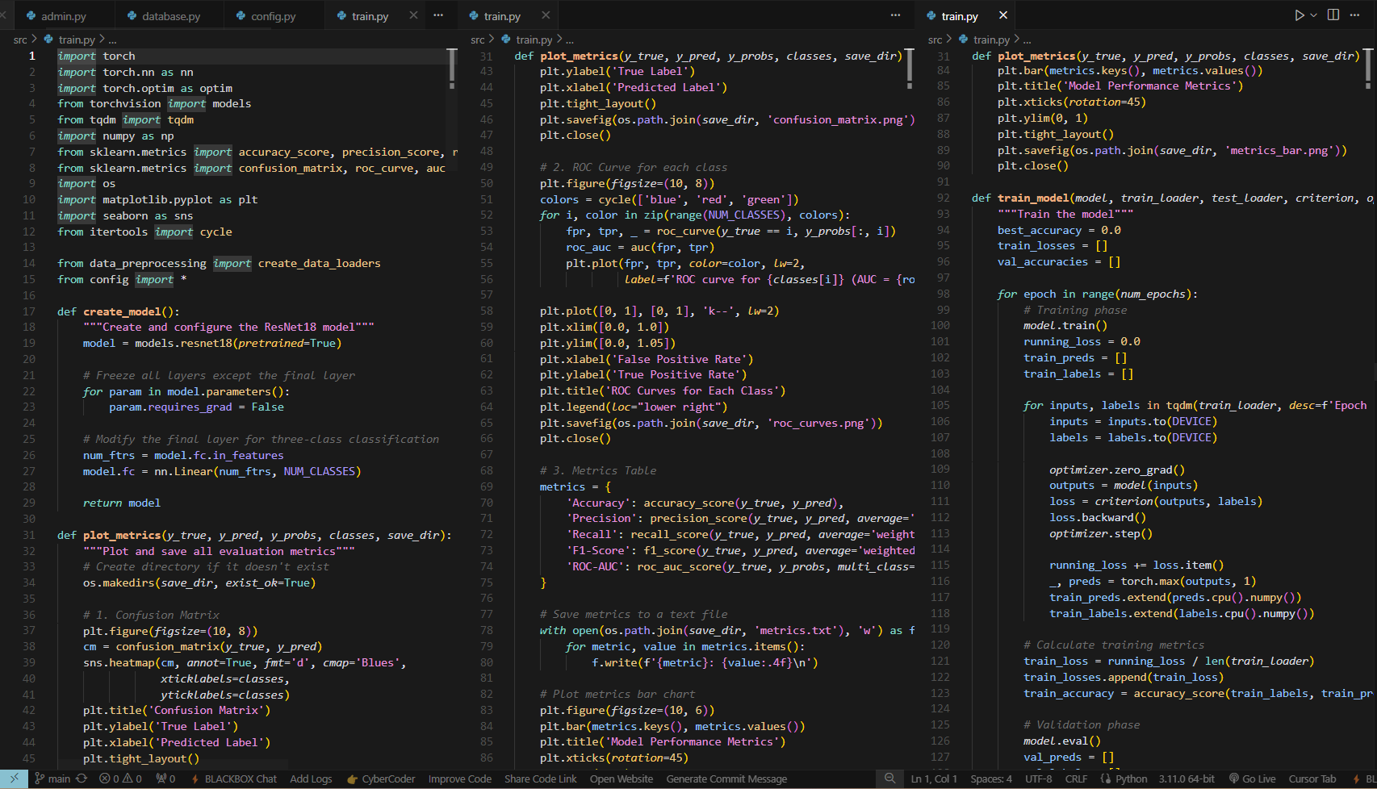Image resolution: width=1377 pixels, height=789 pixels.
Task: Expand run options dropdown arrow
Action: 1313,15
